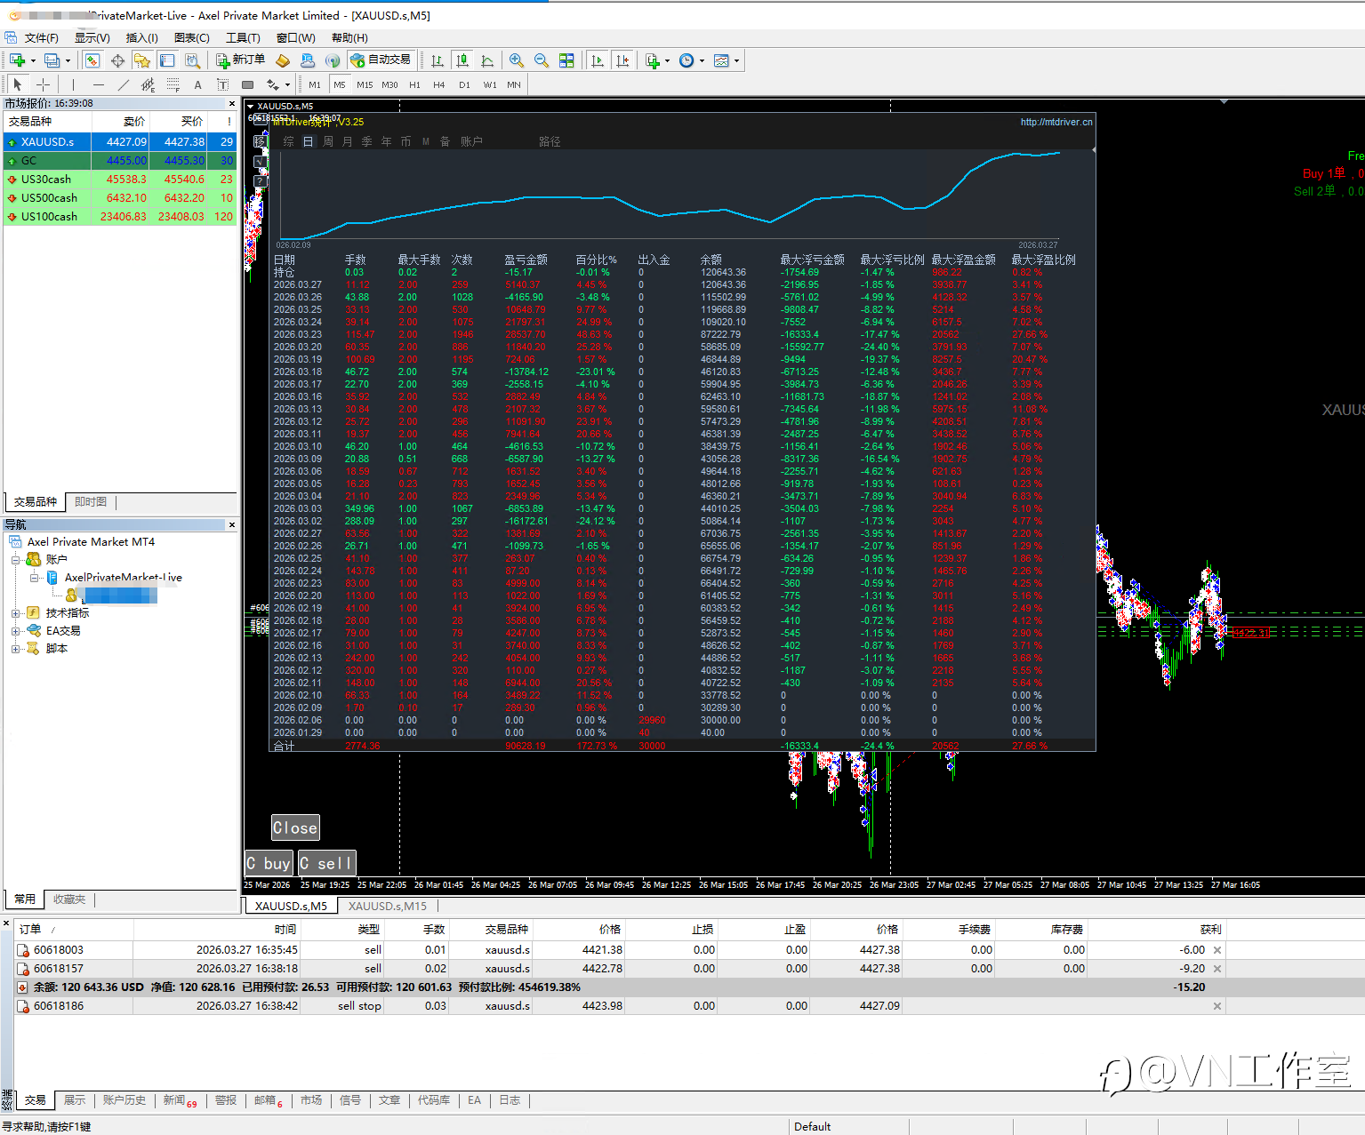Viewport: 1365px width, 1135px height.
Task: Zoom in on the chart
Action: pyautogui.click(x=517, y=60)
